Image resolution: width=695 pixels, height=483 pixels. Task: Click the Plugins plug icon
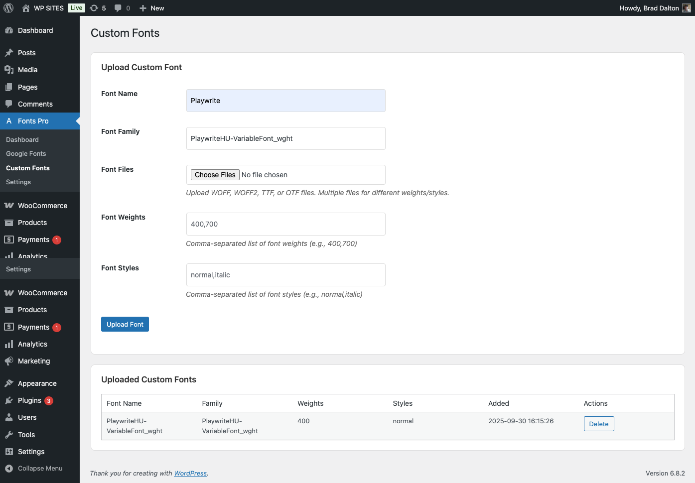9,400
